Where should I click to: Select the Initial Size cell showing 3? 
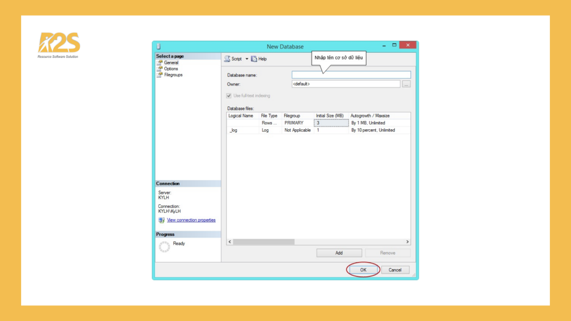[331, 122]
